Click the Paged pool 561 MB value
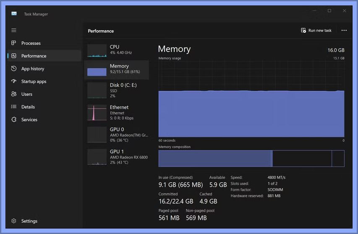Viewport: 358px width, 234px height. 169,218
